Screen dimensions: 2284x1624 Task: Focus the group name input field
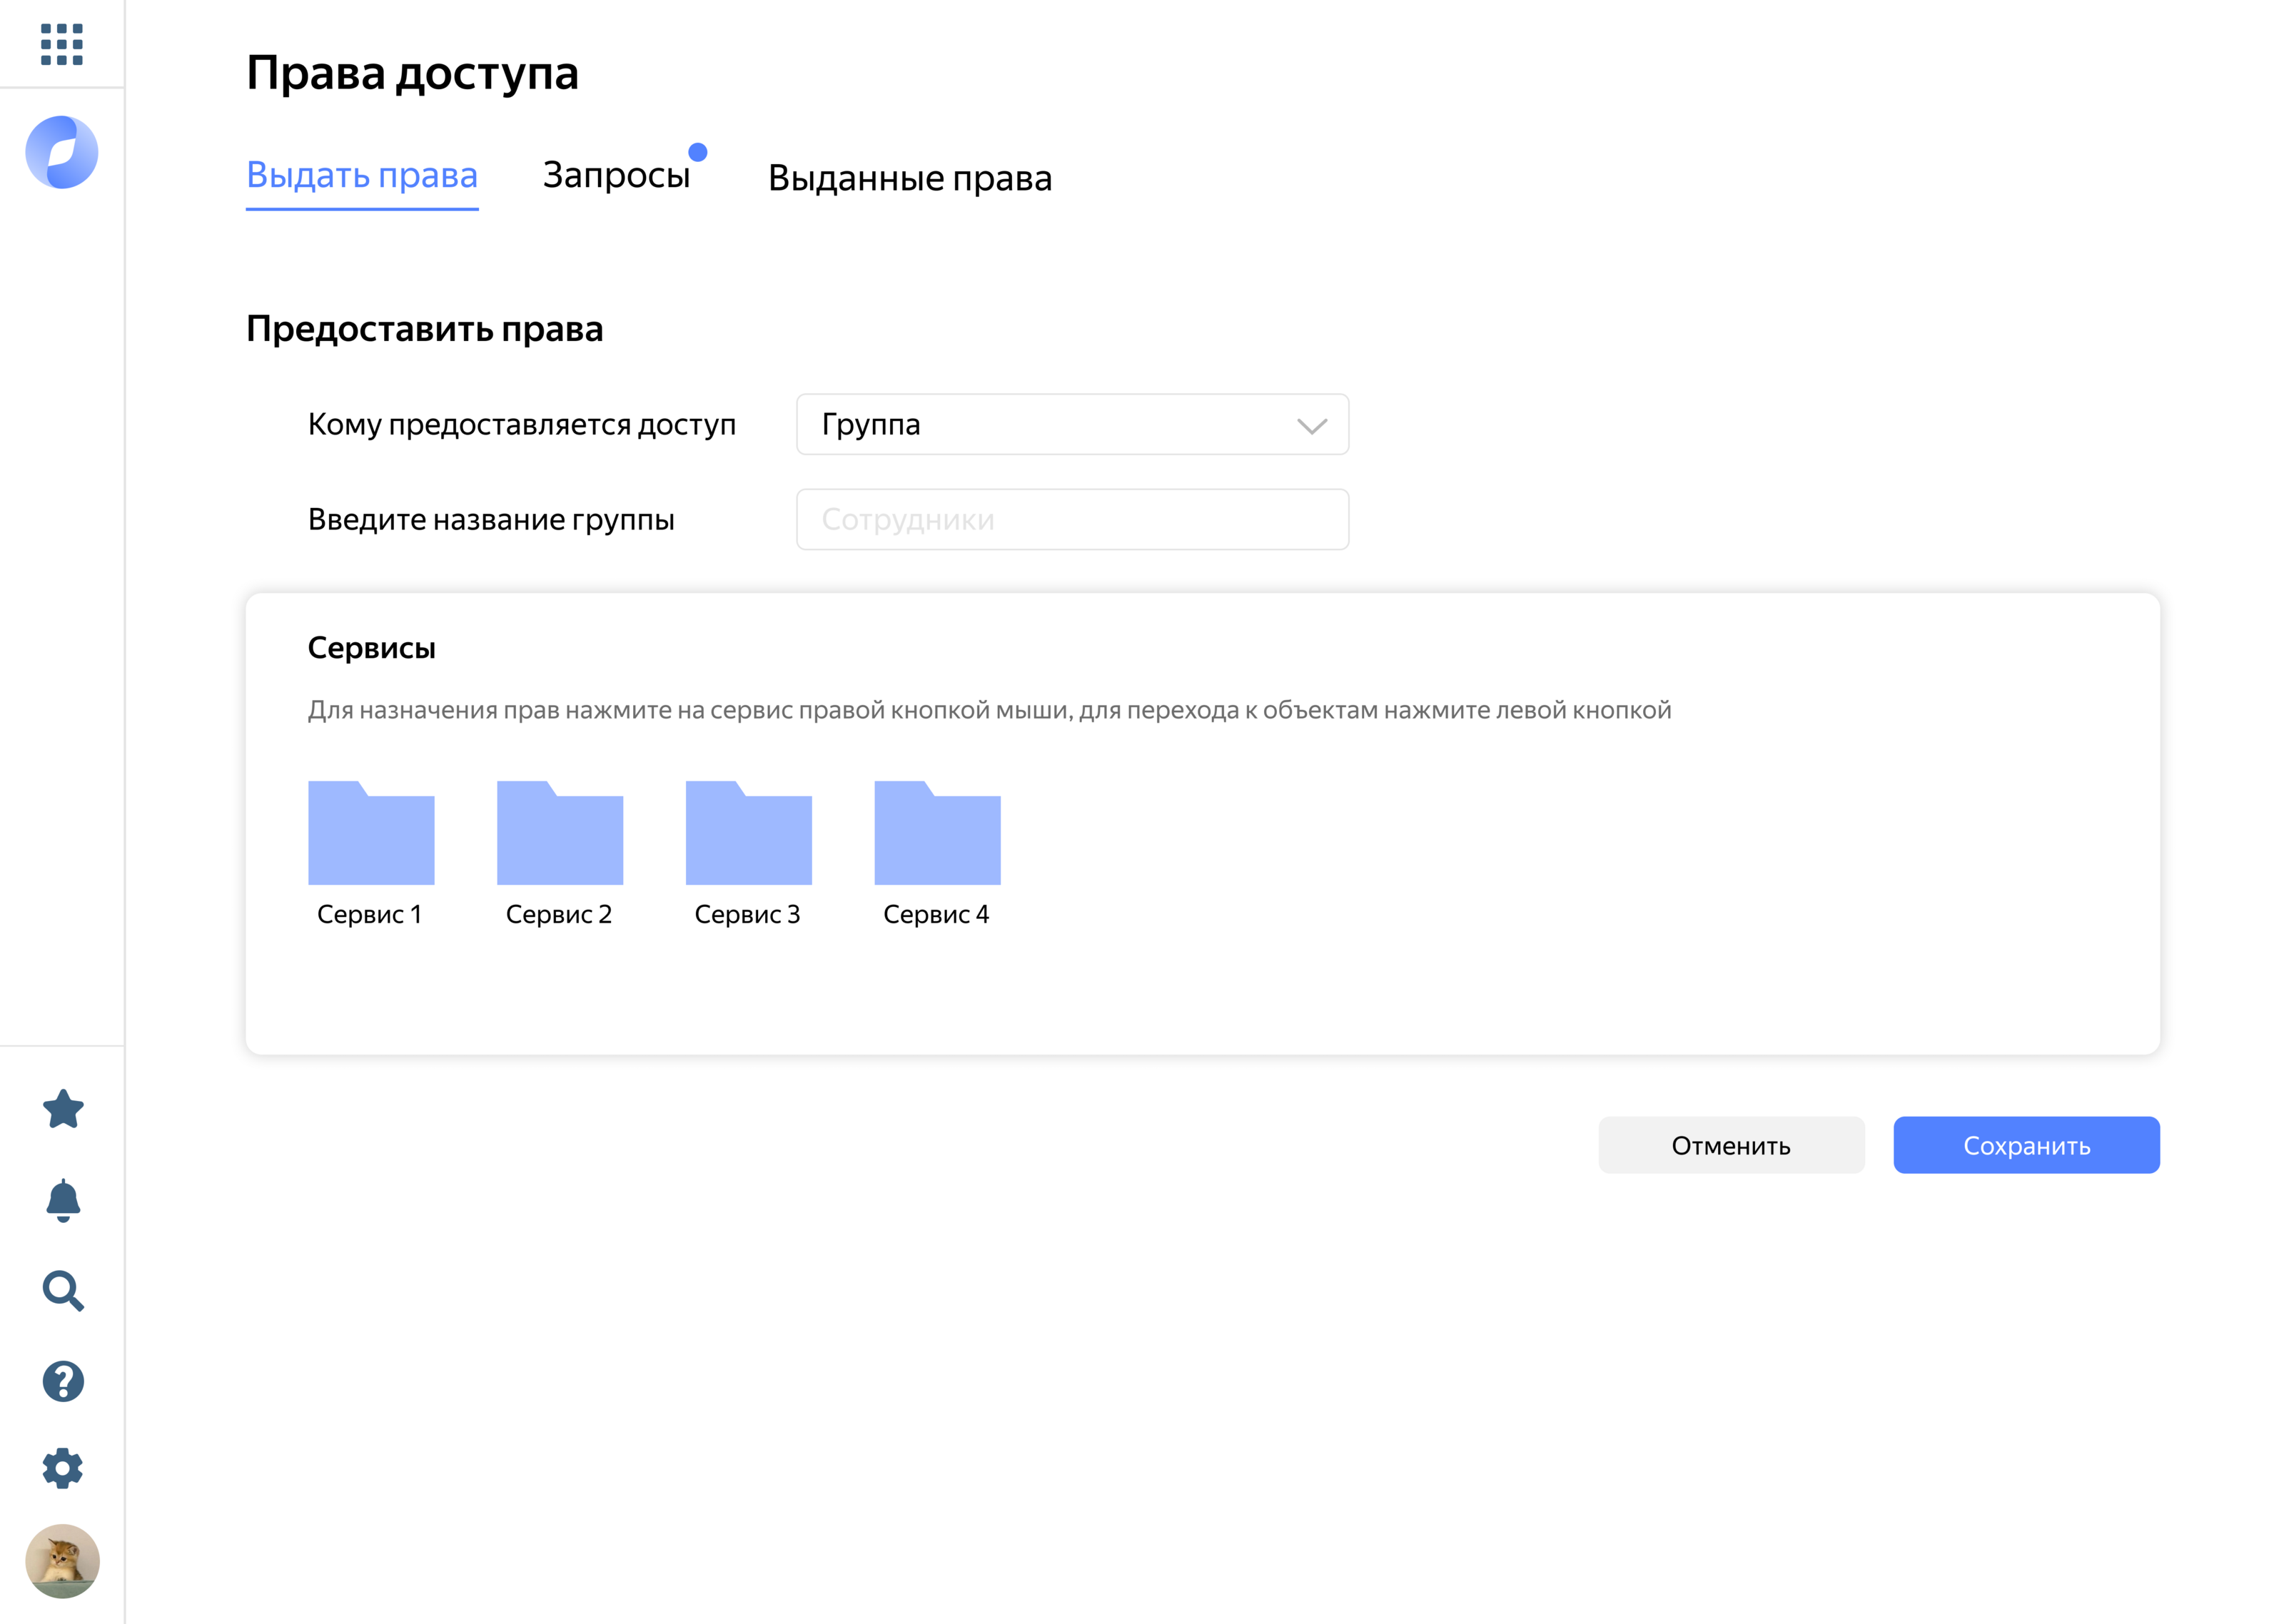[1072, 519]
